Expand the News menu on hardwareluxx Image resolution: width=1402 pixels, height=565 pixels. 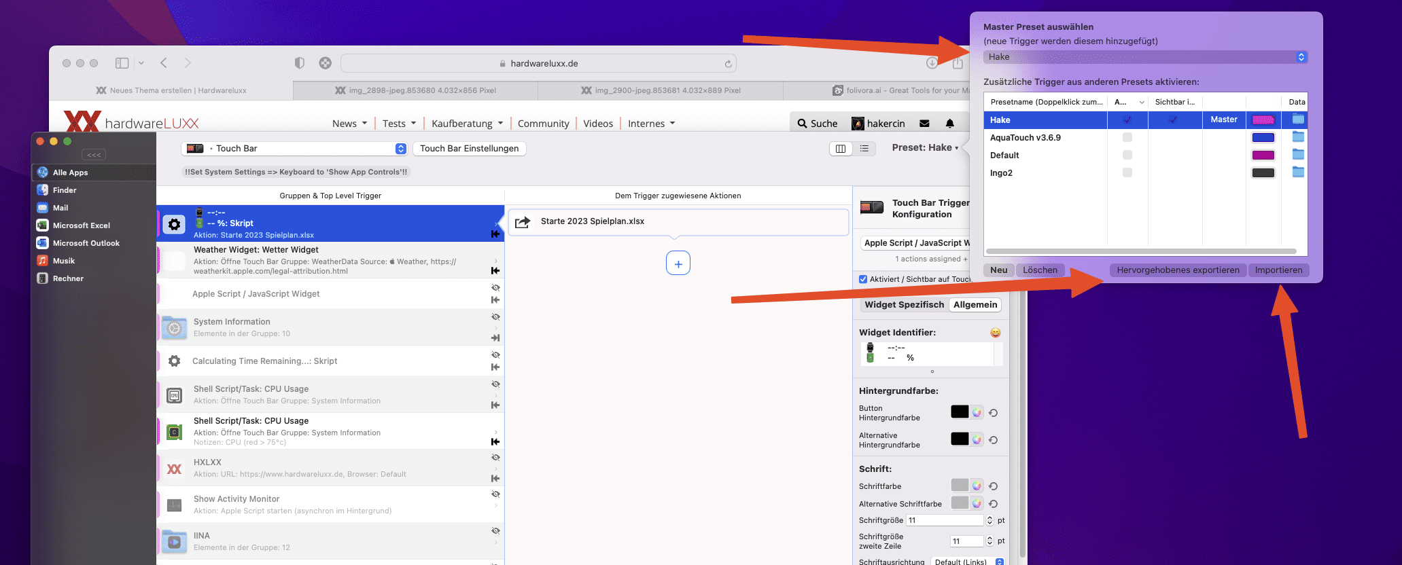(x=349, y=124)
